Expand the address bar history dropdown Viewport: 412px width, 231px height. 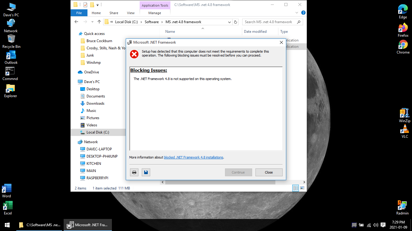tap(229, 22)
